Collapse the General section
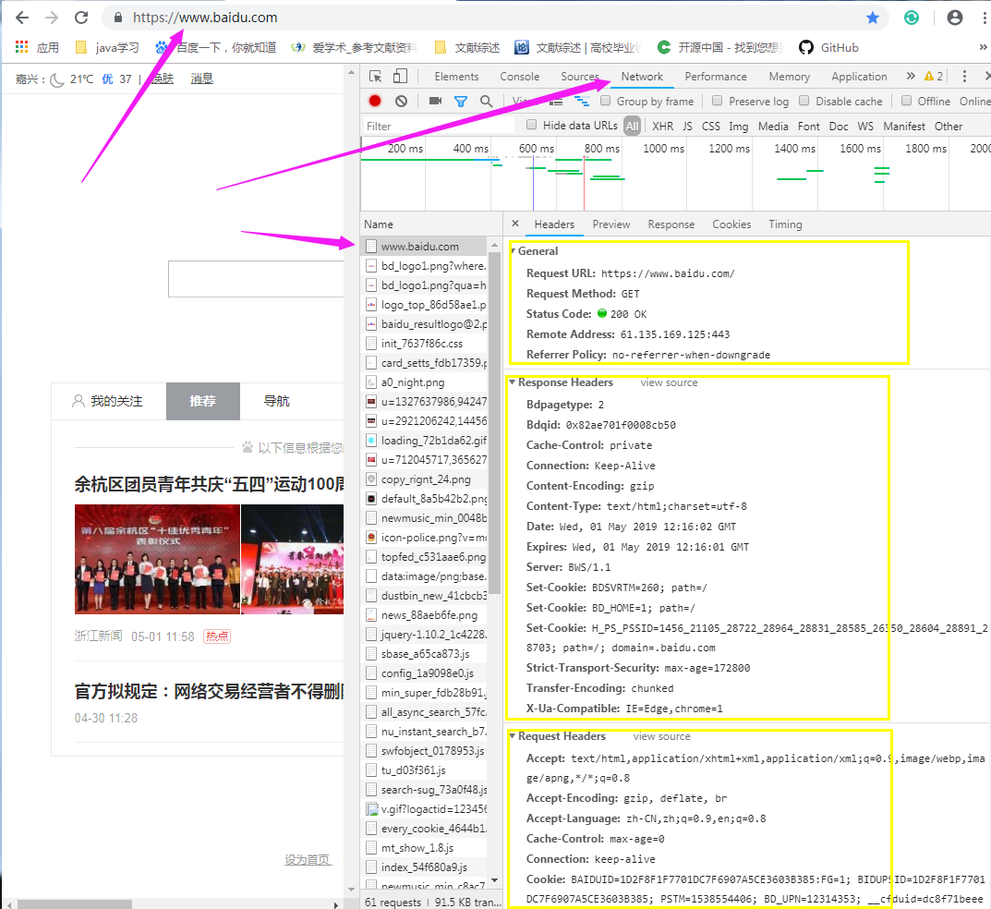Image resolution: width=991 pixels, height=909 pixels. [514, 251]
